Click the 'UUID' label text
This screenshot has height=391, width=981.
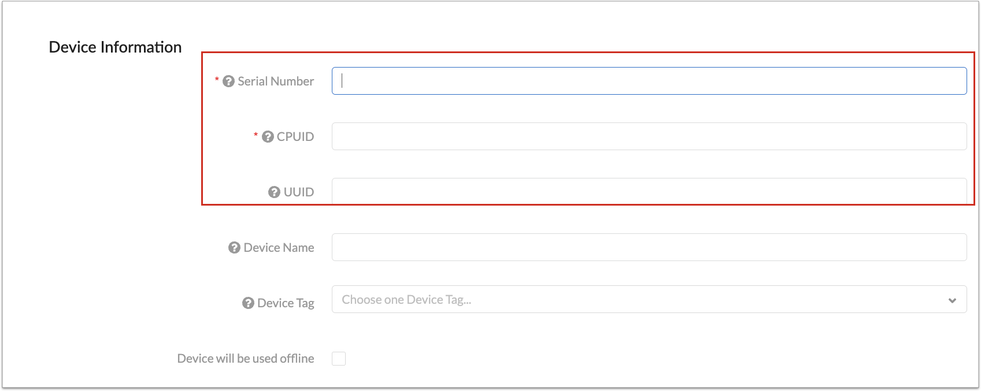click(x=299, y=192)
